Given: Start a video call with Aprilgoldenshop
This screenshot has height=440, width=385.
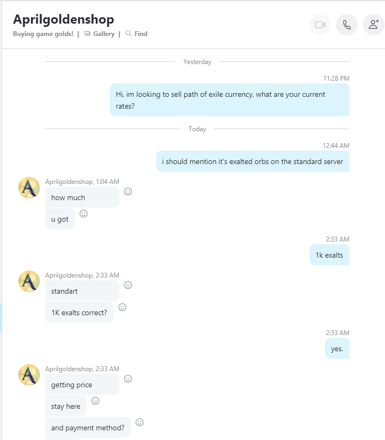Looking at the screenshot, I should point(320,25).
